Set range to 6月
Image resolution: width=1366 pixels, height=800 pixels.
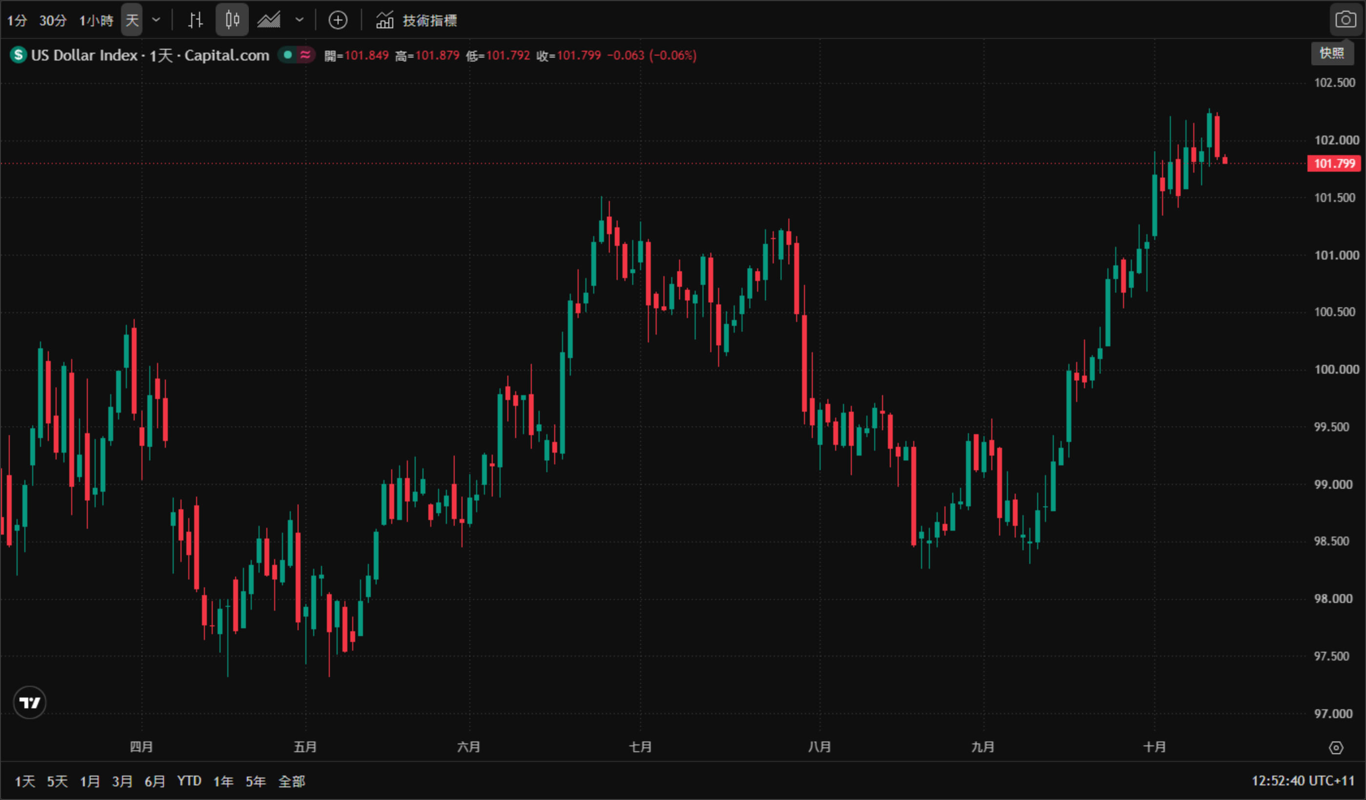point(155,781)
